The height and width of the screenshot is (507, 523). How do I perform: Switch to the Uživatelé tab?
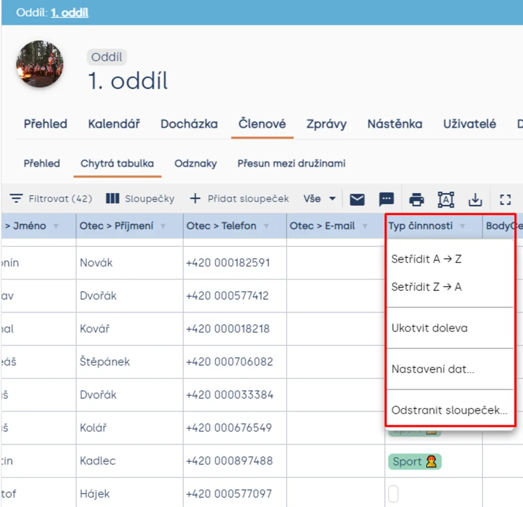470,124
